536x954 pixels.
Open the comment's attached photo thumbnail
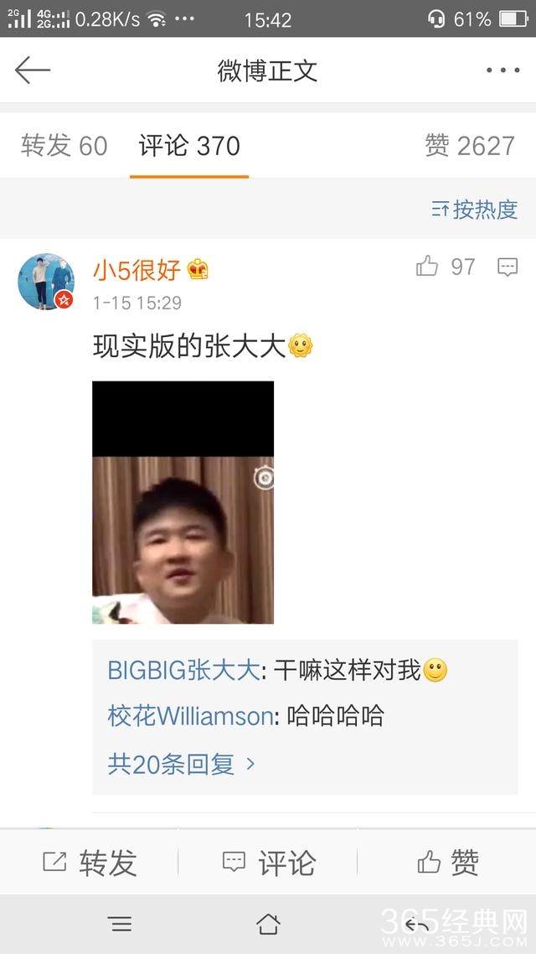point(183,502)
